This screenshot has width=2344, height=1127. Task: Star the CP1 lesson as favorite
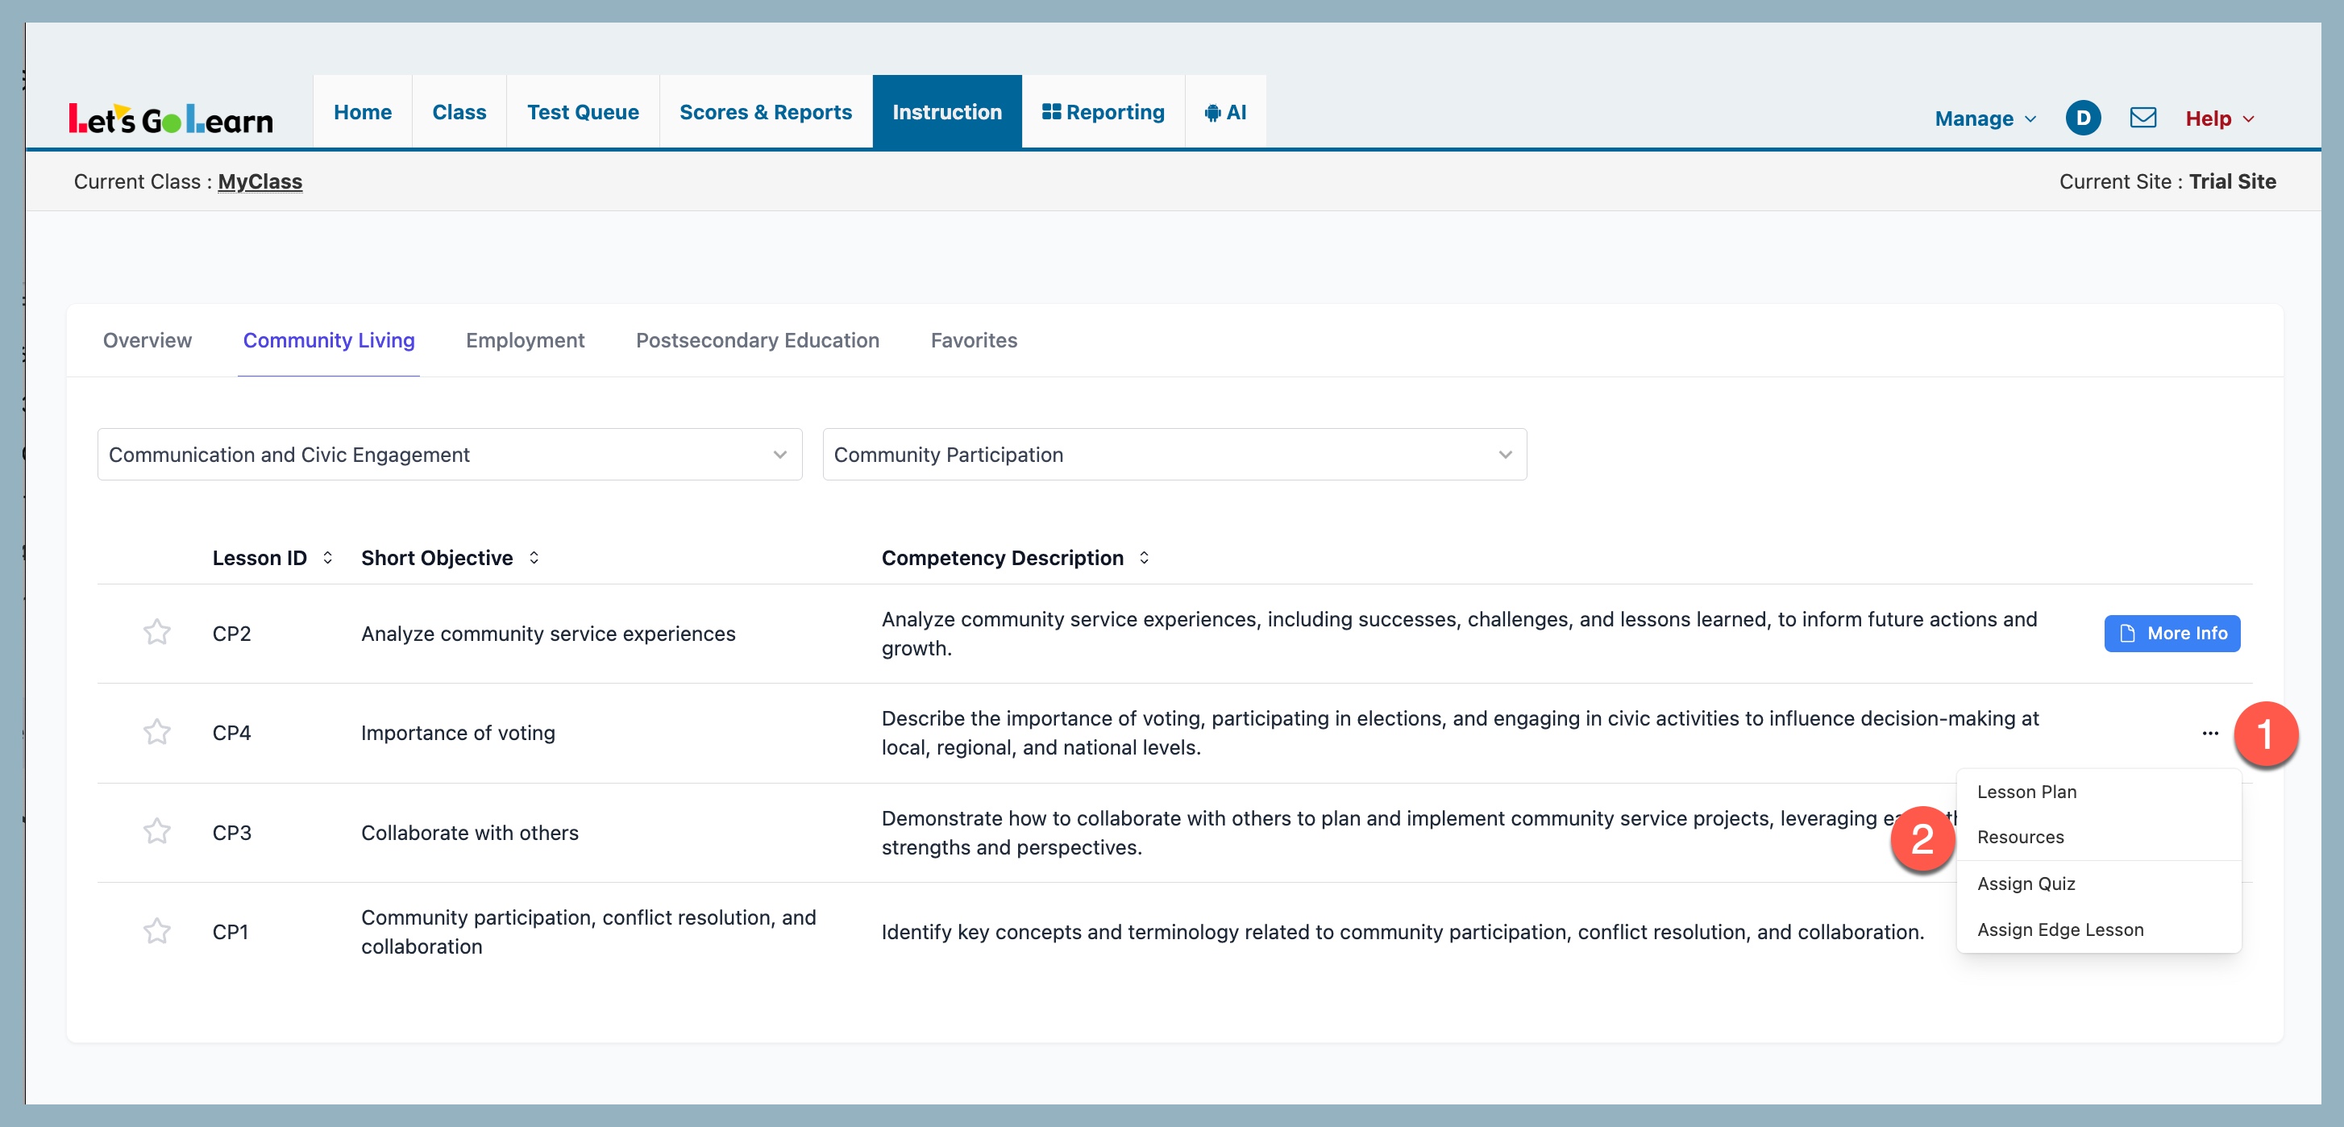156,931
